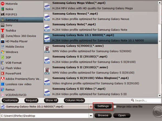Enable Merge into one file checkbox

click(115, 106)
